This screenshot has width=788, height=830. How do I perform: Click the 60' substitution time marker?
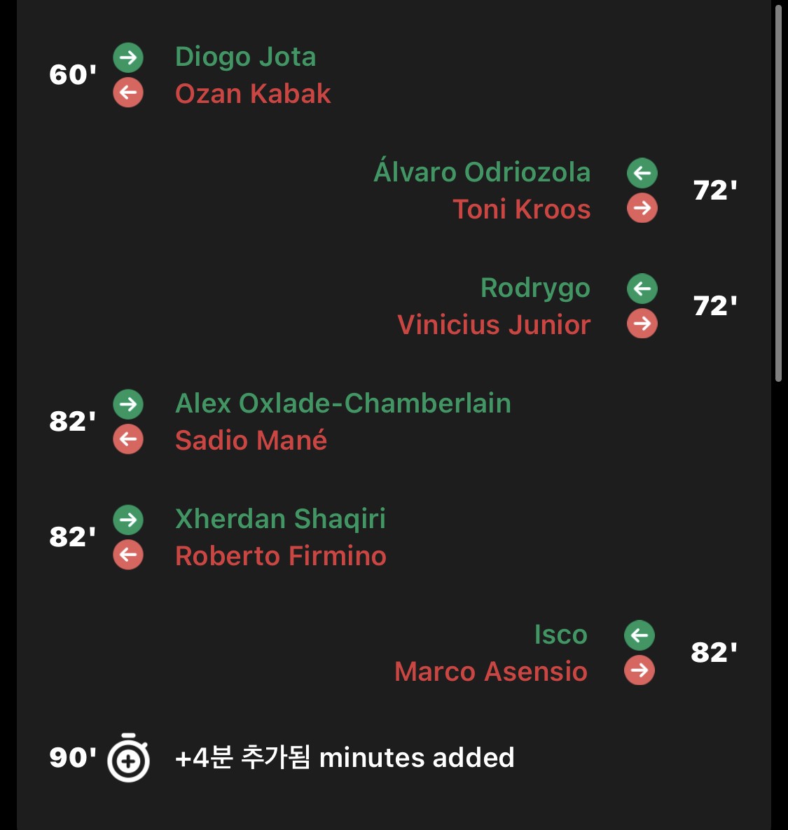[73, 75]
